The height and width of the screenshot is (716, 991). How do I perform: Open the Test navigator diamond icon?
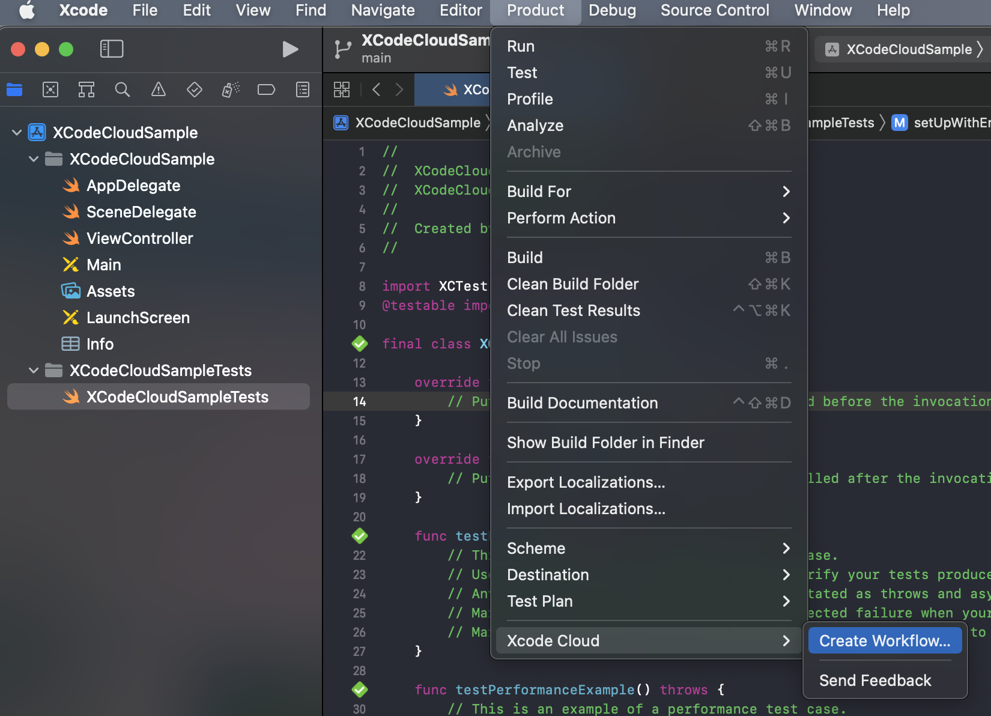click(195, 90)
